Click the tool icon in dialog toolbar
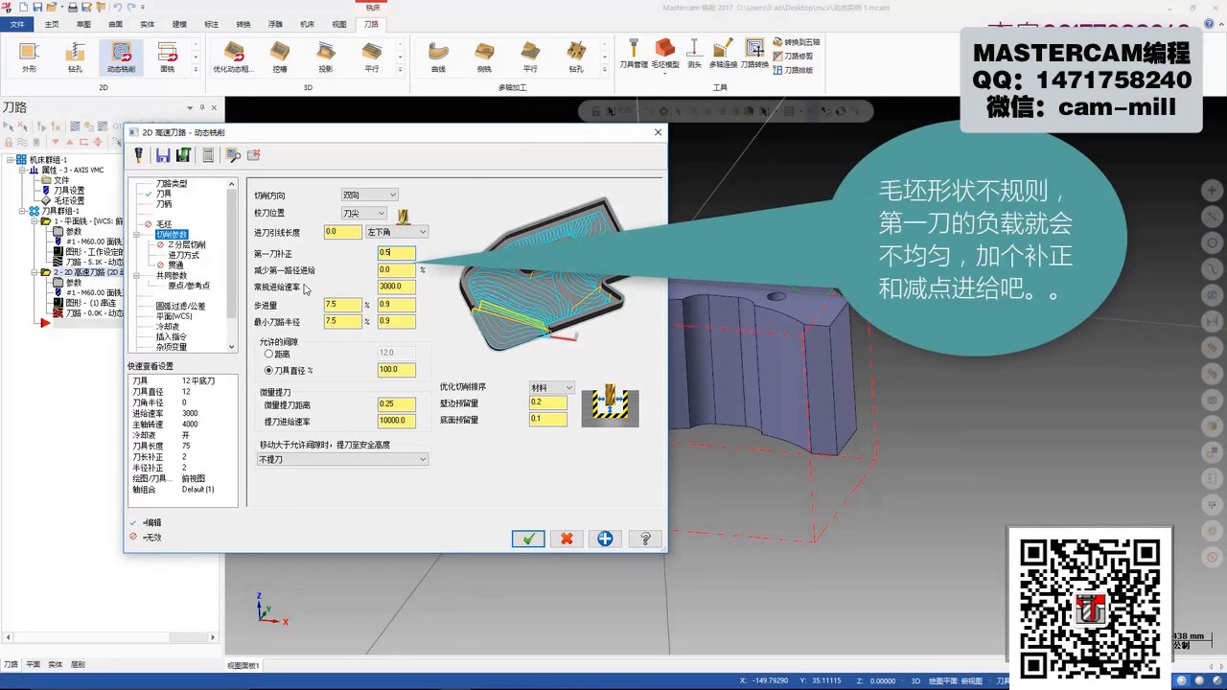Image resolution: width=1227 pixels, height=690 pixels. tap(138, 154)
